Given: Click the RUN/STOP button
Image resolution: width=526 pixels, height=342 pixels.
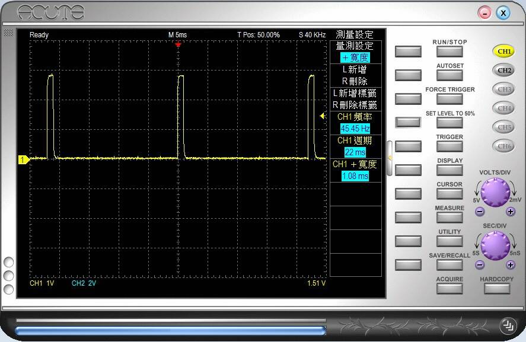Looking at the screenshot, I should 450,52.
